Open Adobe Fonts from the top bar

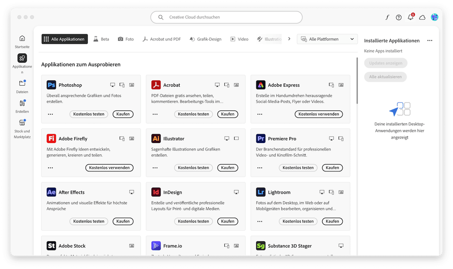pyautogui.click(x=387, y=17)
